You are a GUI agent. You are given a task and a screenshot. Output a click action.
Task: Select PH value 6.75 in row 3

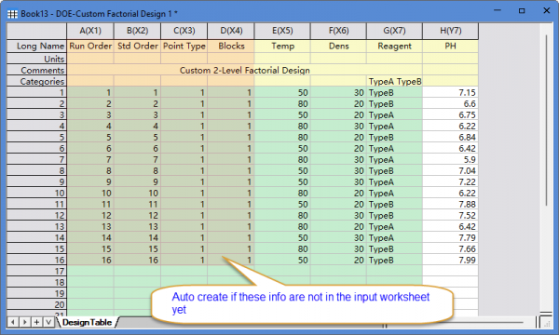coord(450,114)
